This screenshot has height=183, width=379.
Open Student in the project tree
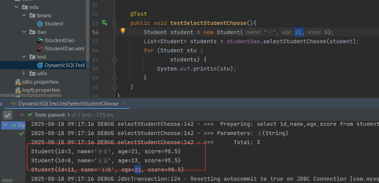point(54,24)
